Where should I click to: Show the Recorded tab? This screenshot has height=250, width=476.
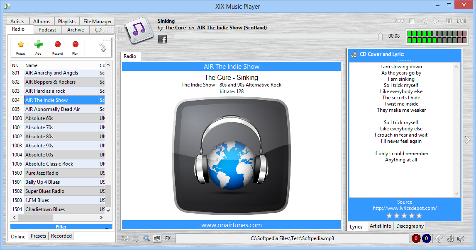(61, 236)
